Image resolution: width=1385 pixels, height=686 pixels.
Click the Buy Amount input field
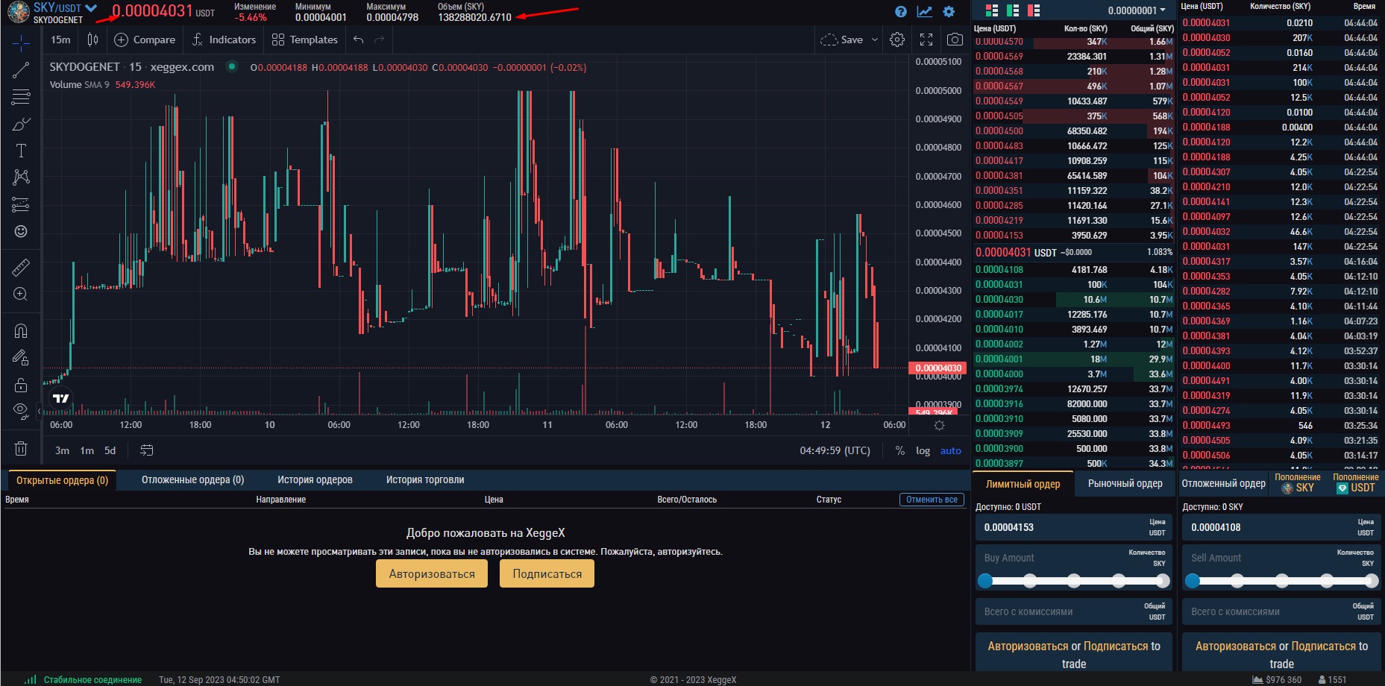click(1074, 558)
